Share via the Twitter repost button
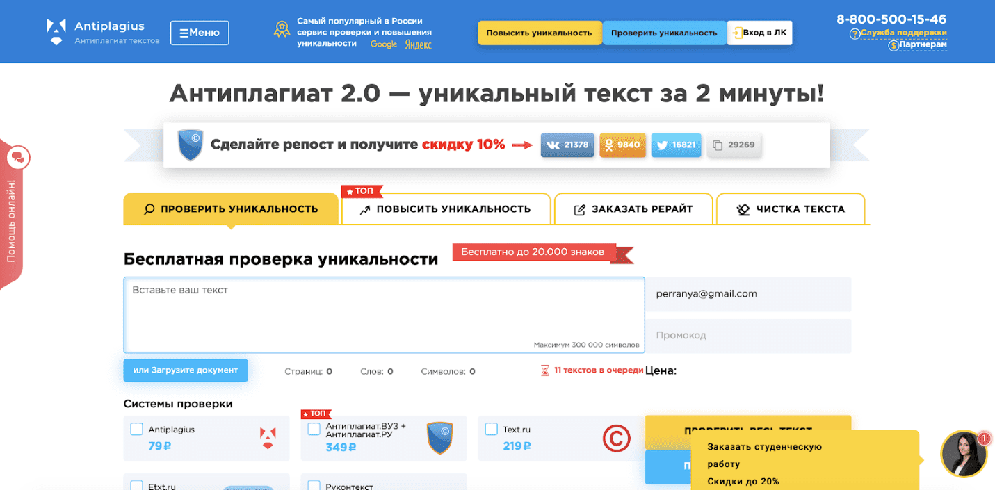The height and width of the screenshot is (490, 995). tap(676, 145)
